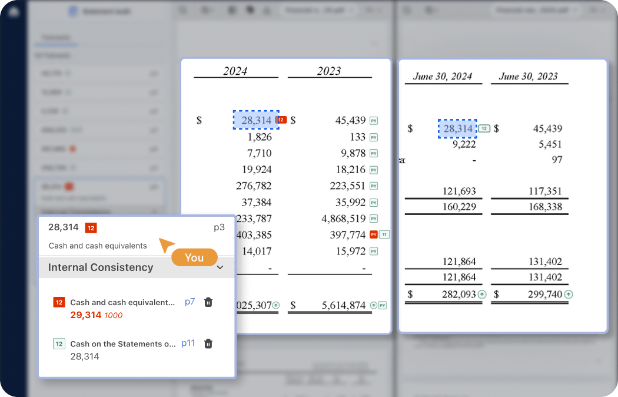Click the home icon in the left sidebar

[14, 12]
